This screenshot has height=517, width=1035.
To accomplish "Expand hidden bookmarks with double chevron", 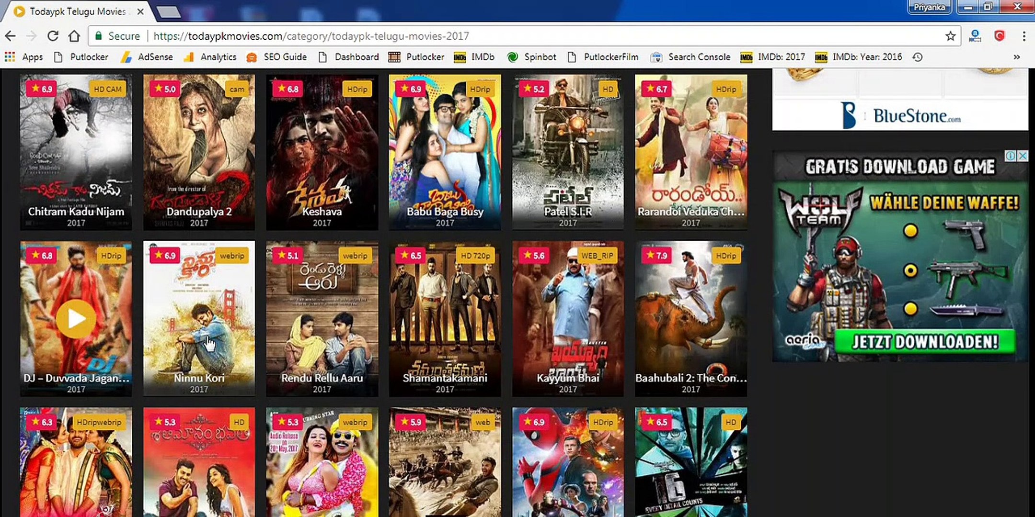I will (1017, 57).
